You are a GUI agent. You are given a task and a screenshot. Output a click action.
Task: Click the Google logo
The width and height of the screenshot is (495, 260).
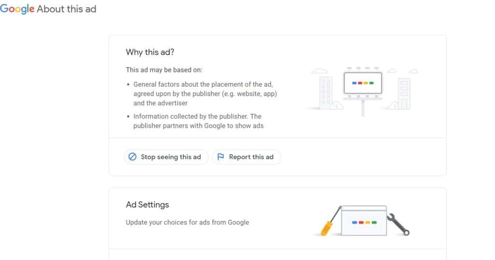(x=17, y=9)
